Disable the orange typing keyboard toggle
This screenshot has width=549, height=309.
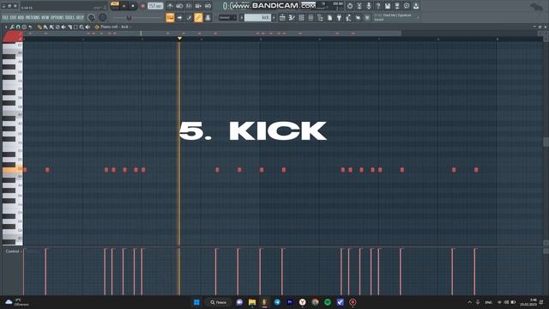[170, 17]
